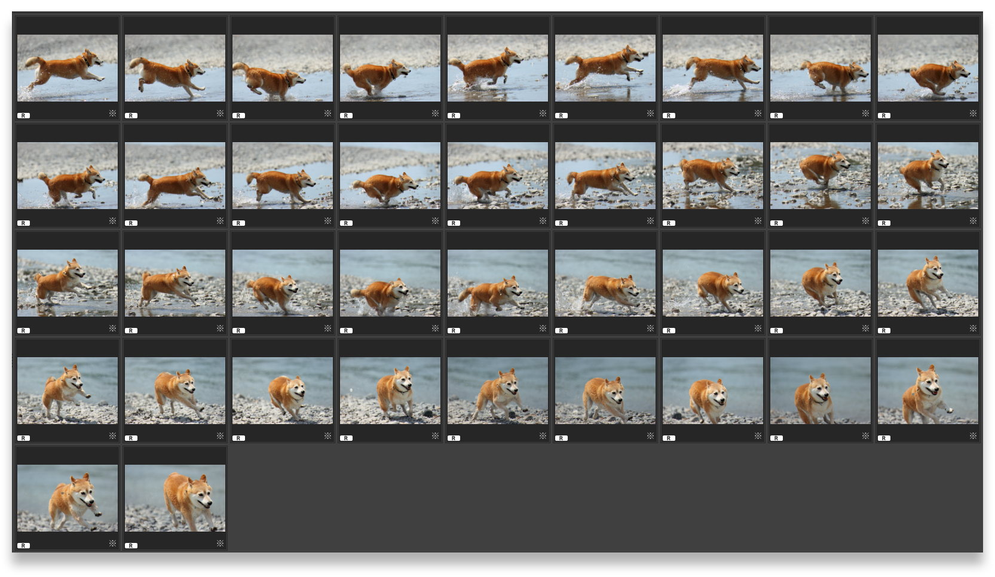
Task: Click the R badge on last thumbnail, row one
Action: (x=884, y=115)
